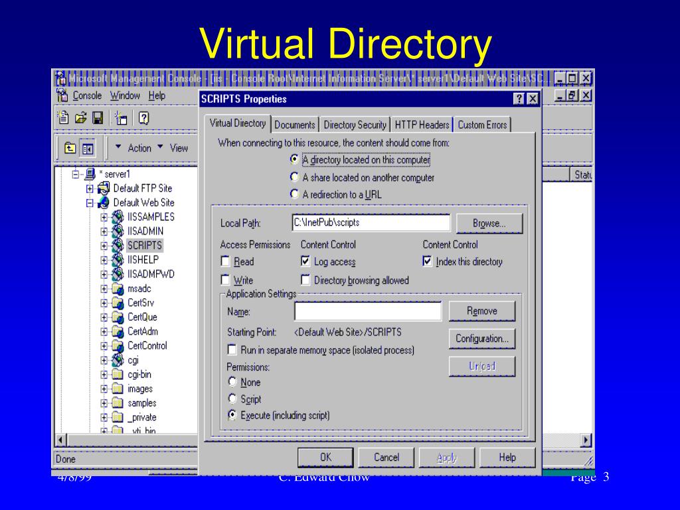This screenshot has width=680, height=510.
Task: Click the New console toolbar icon
Action: [x=63, y=118]
